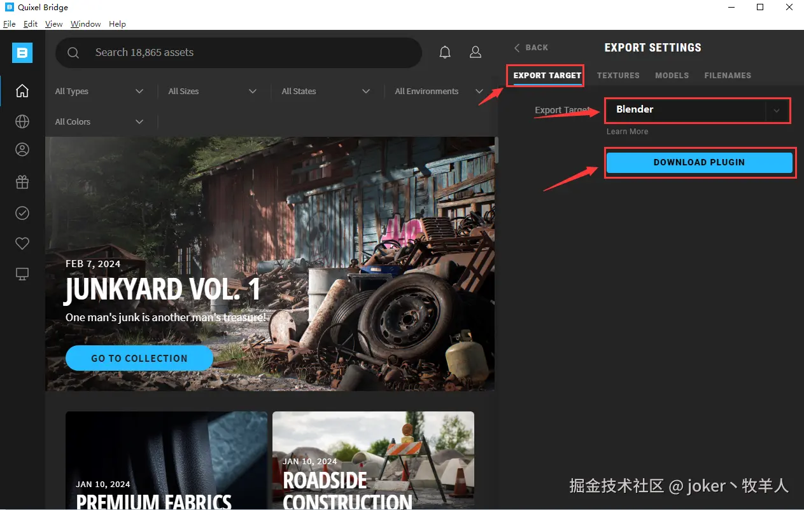Click the FEB 7, 2024 date text

click(93, 264)
